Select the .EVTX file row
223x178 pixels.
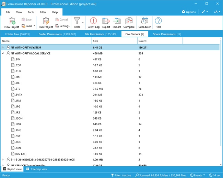click(x=19, y=95)
